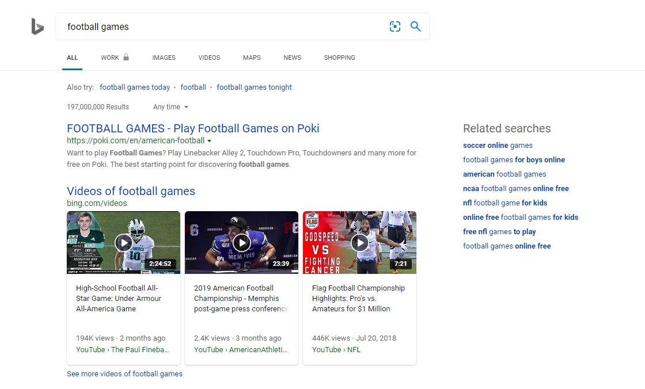Try the 'football games tonight' suggestion
645x389 pixels.
pyautogui.click(x=254, y=87)
